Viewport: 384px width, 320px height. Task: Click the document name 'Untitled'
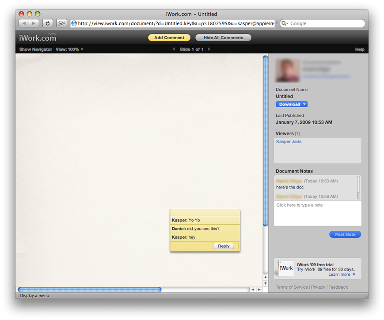pyautogui.click(x=284, y=96)
